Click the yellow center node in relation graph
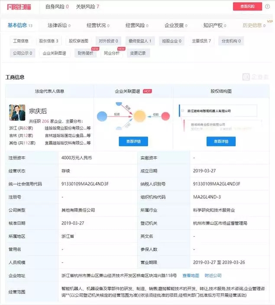This screenshot has width=275, height=305. pos(139,116)
